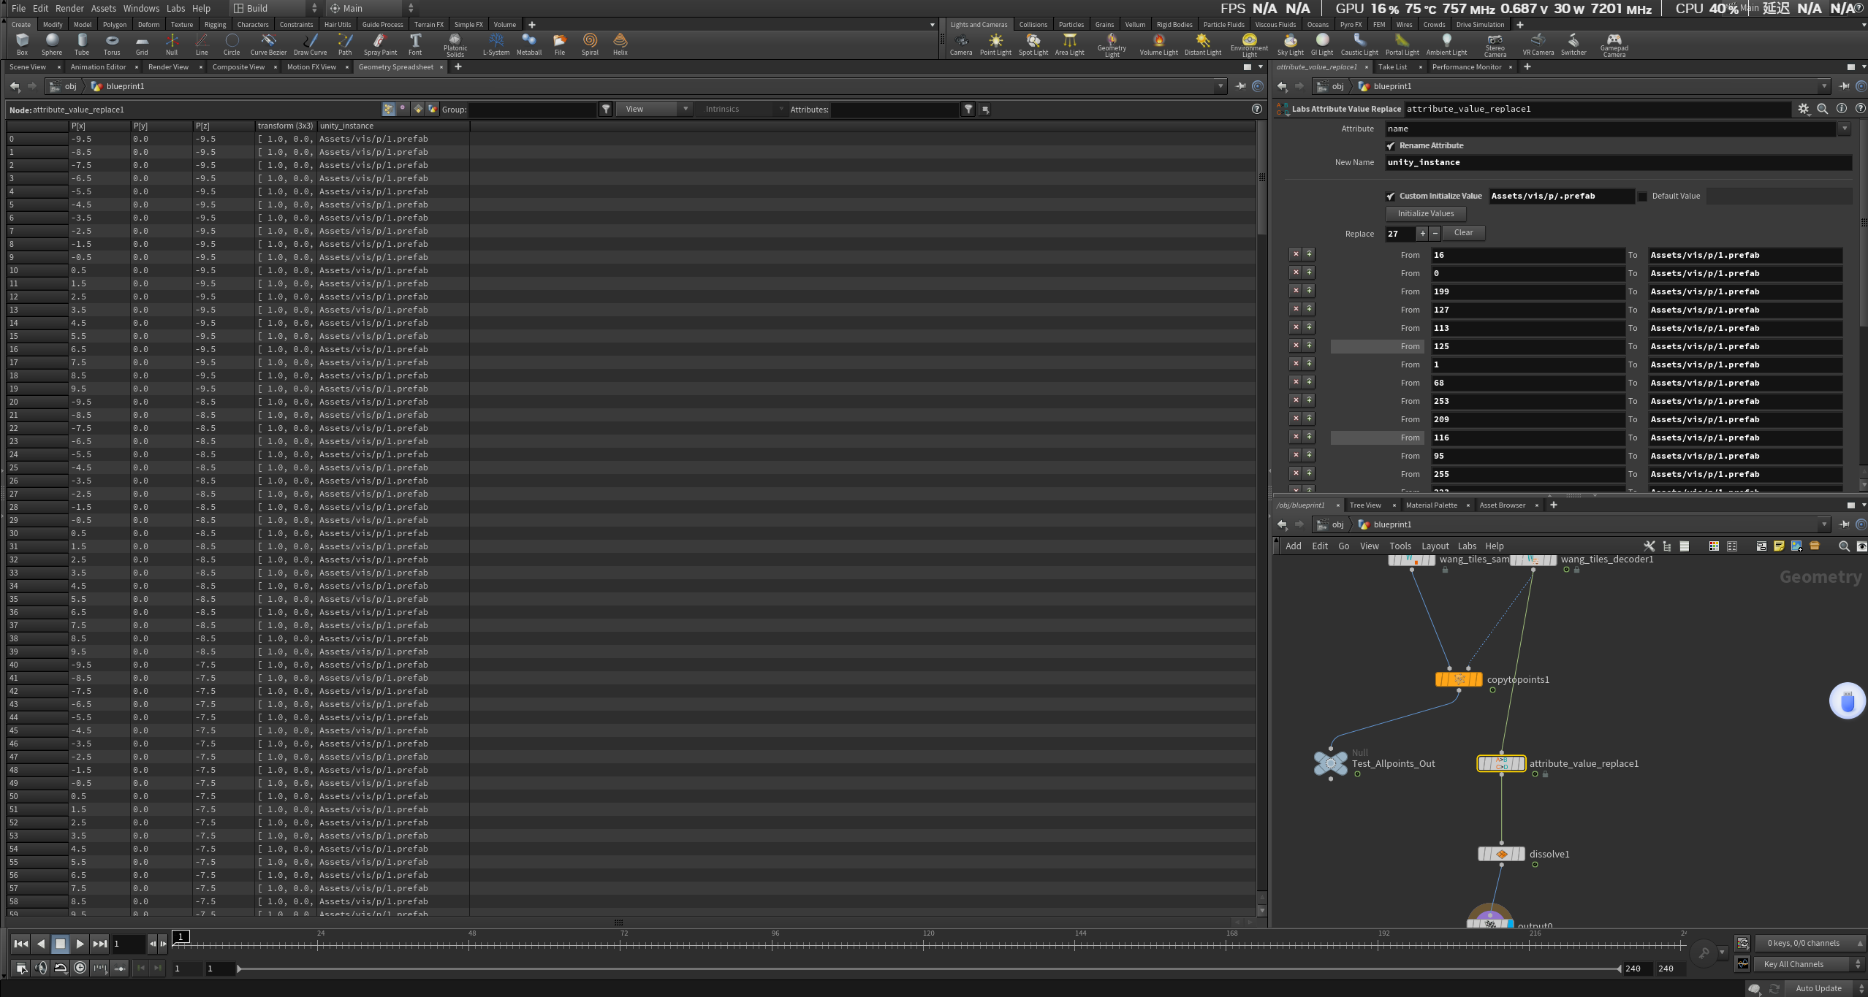Screen dimensions: 1868x997
Task: Click the playback range slider bar
Action: [x=928, y=969]
